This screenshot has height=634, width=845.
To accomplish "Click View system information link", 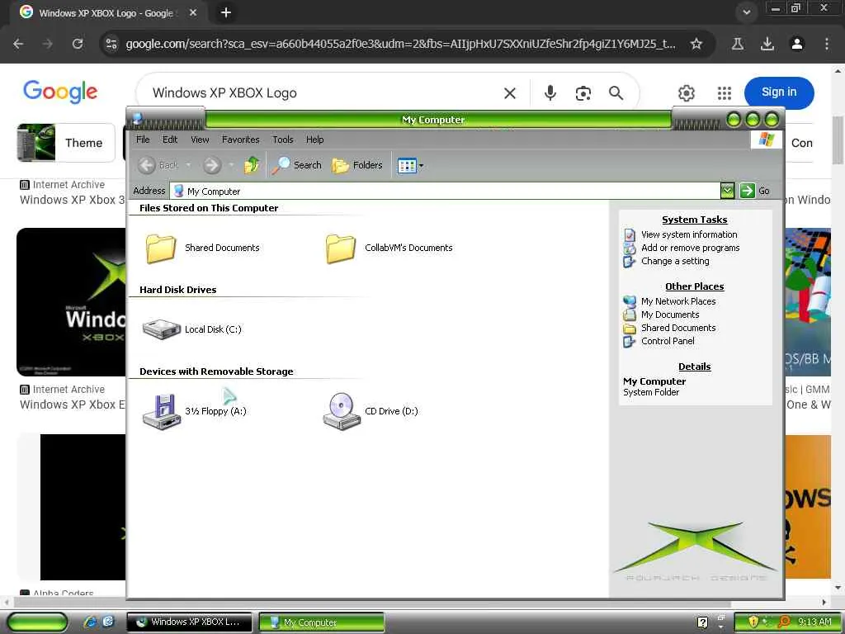I will coord(689,234).
